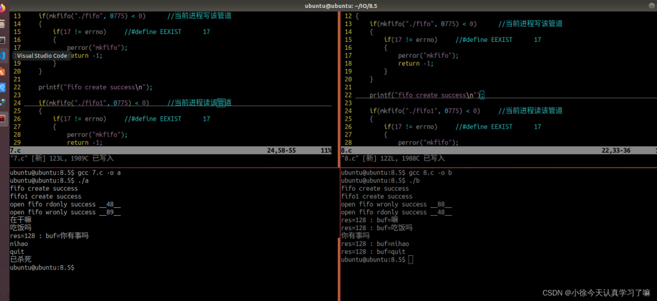Click '#define EEXIST 17' comment on line 15 of 7.c
This screenshot has width=657, height=301.
167,31
